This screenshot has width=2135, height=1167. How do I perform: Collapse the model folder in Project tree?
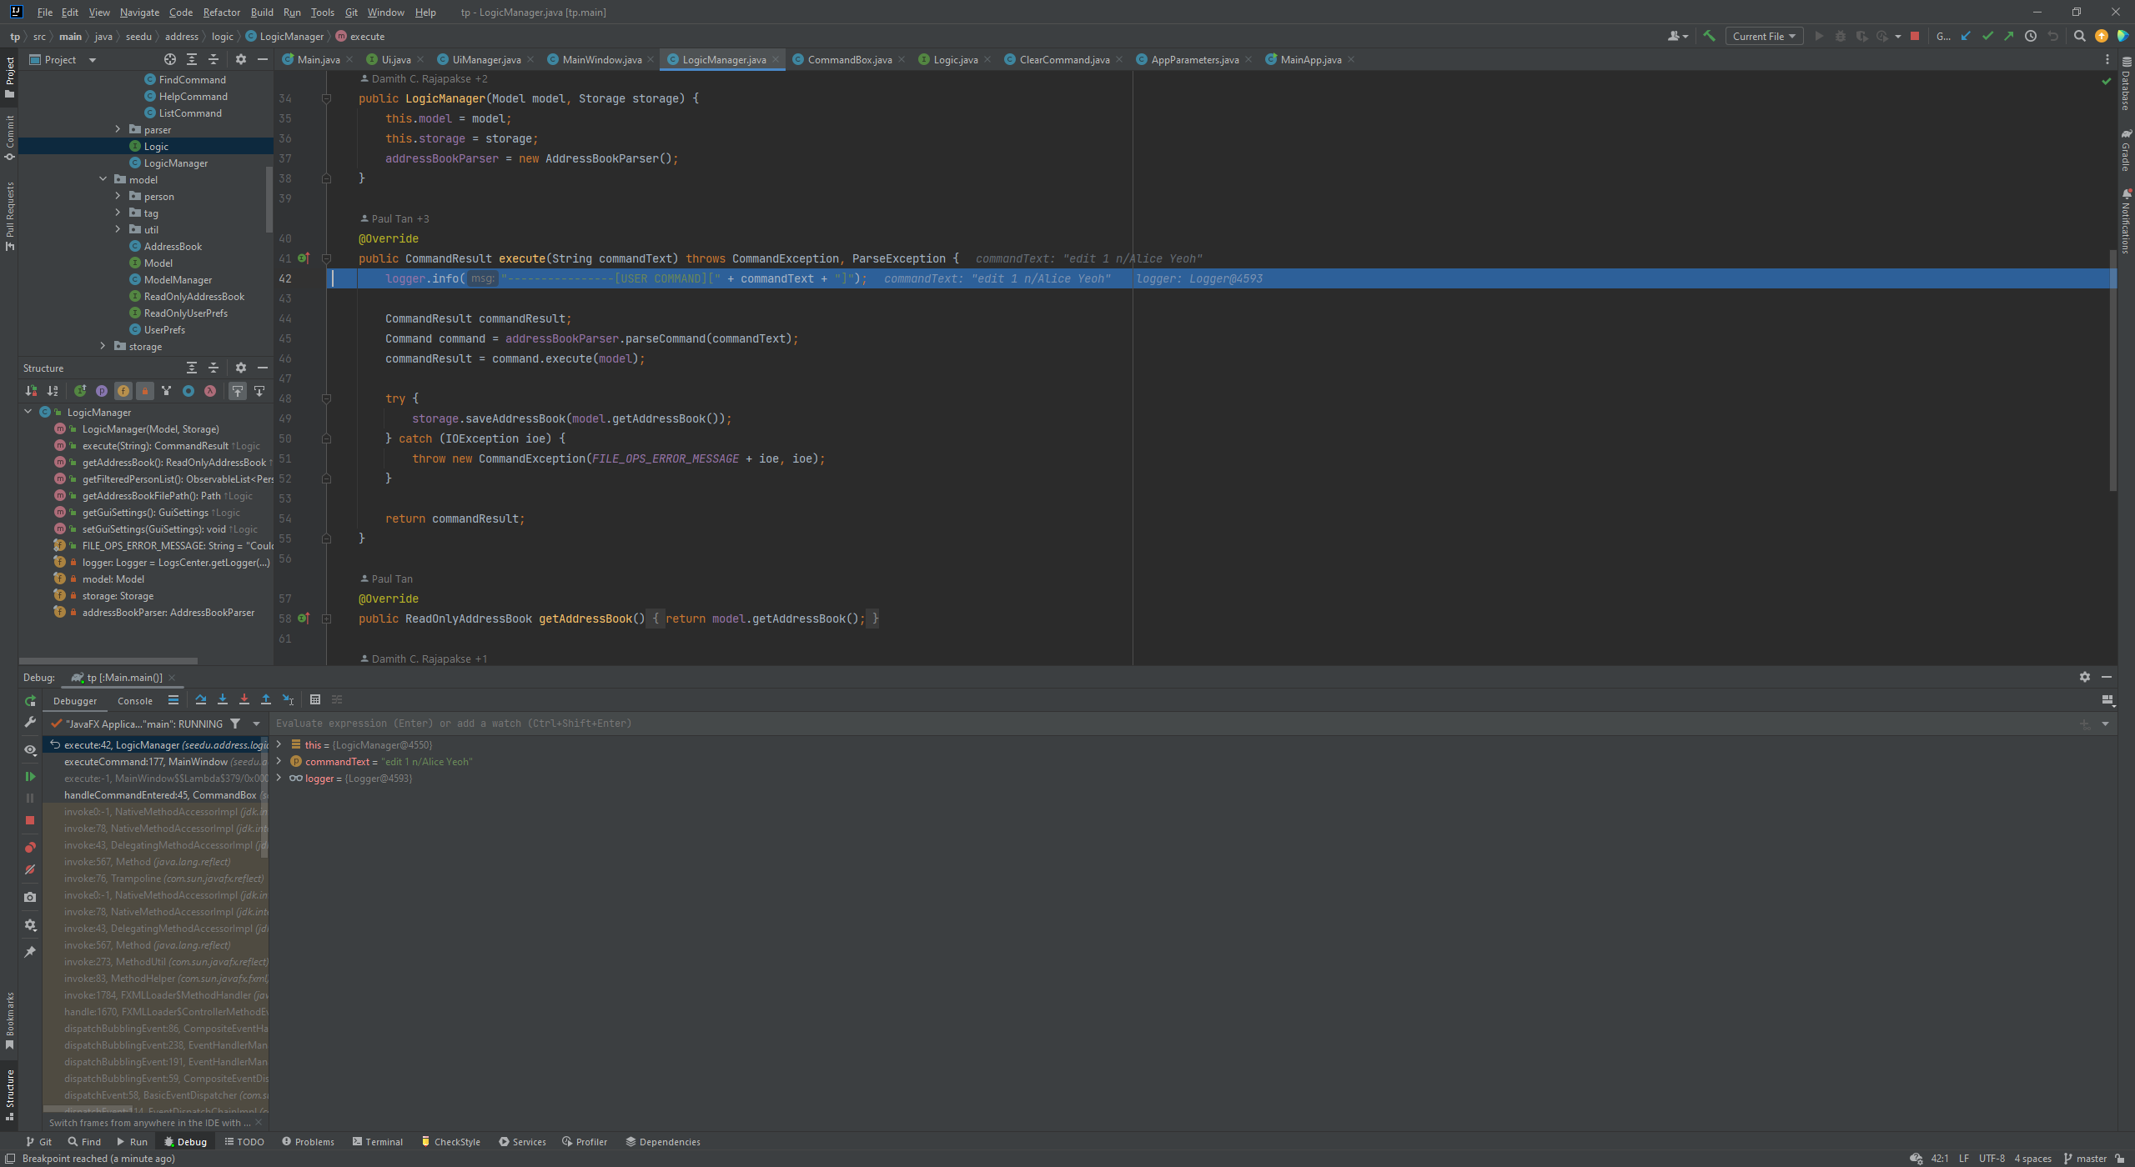point(103,178)
